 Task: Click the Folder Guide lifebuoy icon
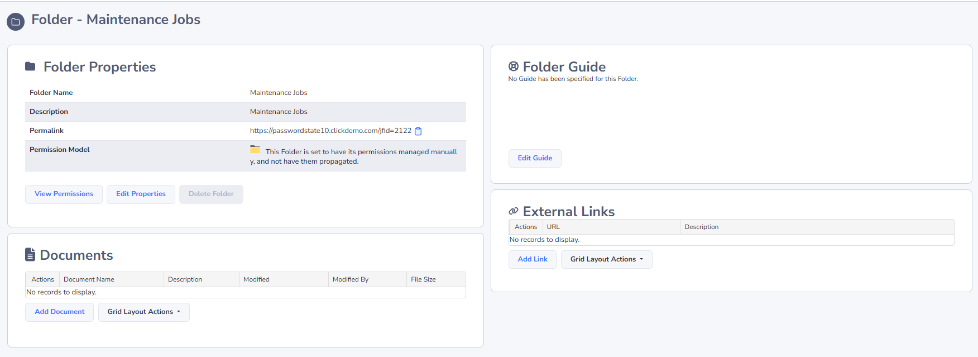514,66
